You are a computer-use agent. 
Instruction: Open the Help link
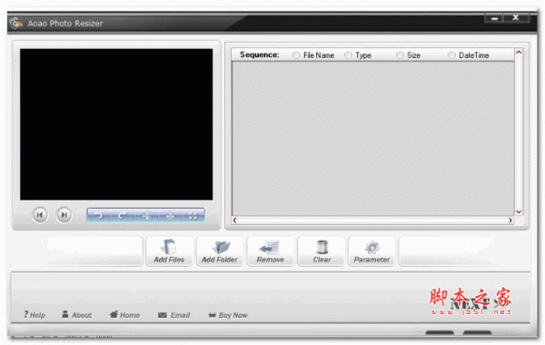(35, 315)
